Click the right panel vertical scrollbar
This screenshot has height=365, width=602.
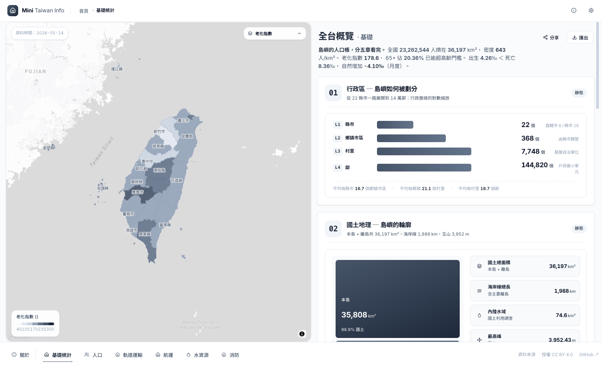[598, 66]
